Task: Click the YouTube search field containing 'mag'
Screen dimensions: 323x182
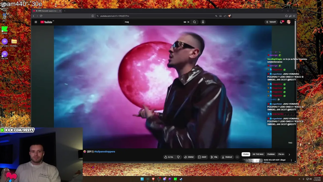Action: (x=154, y=22)
